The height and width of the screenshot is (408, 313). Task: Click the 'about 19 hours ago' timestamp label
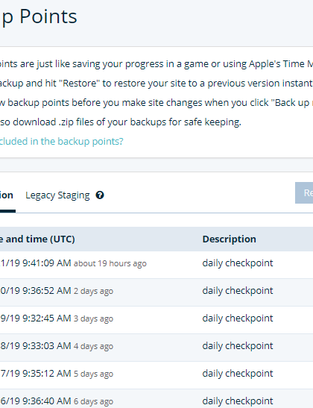click(110, 263)
